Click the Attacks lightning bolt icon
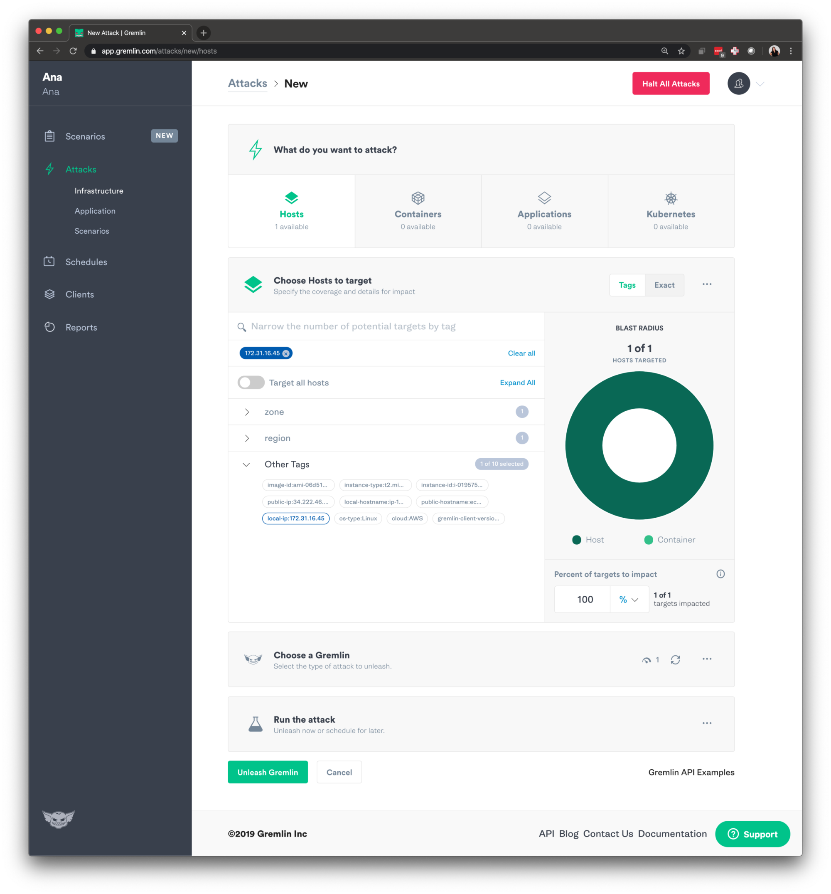The height and width of the screenshot is (894, 831). click(49, 169)
